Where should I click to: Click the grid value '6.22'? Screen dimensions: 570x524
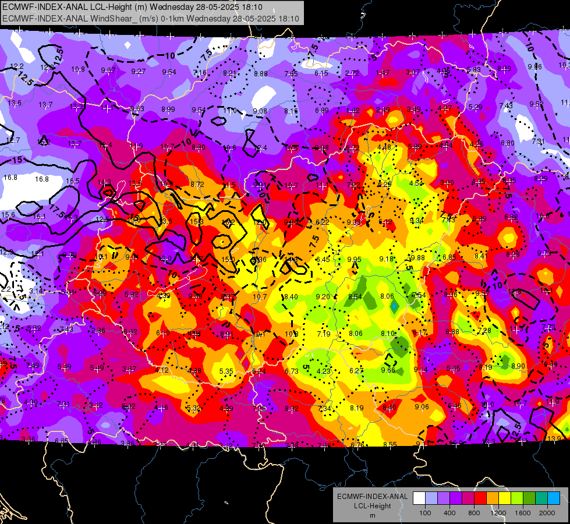click(322, 222)
